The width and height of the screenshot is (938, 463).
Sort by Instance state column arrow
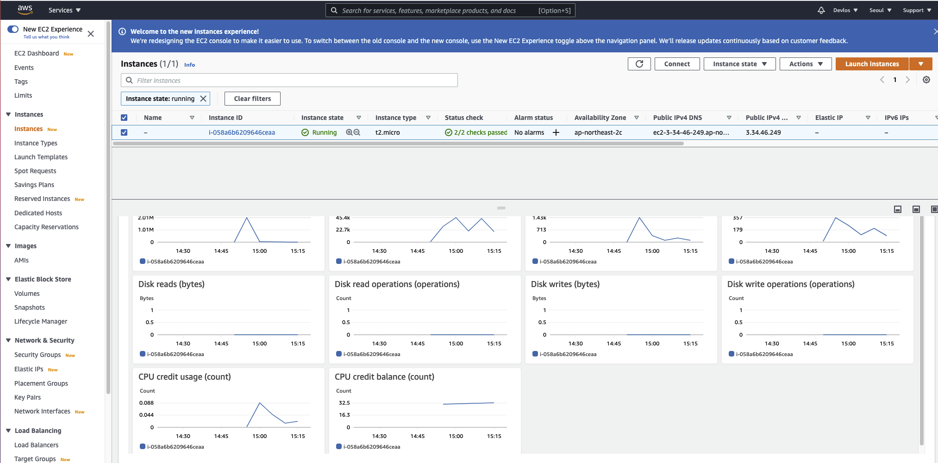(359, 118)
